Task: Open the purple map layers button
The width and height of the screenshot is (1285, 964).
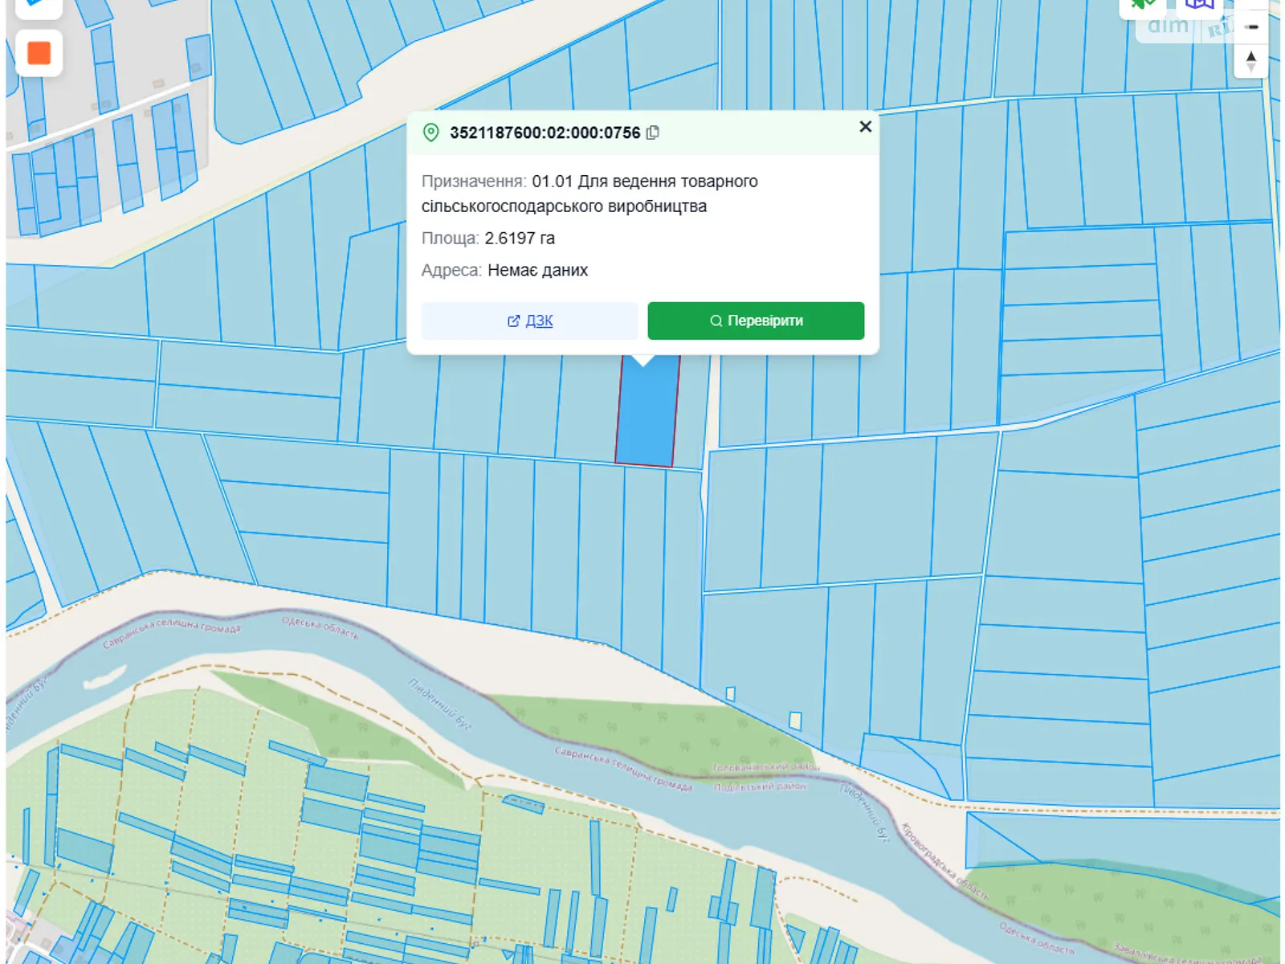Action: click(1198, 5)
